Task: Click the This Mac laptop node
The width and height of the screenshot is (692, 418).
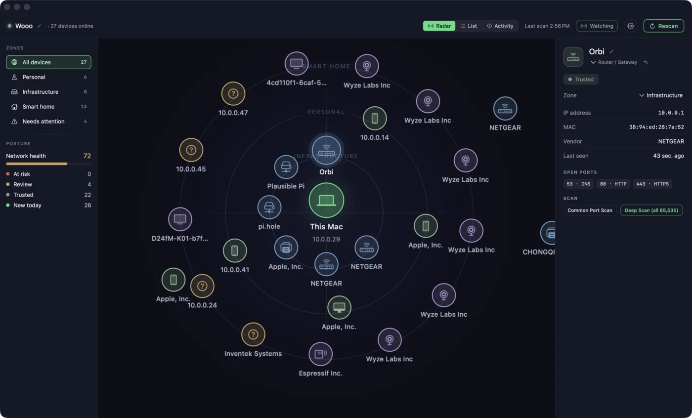Action: 326,201
